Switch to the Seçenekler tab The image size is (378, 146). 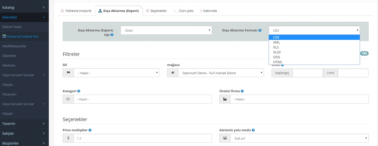click(x=156, y=11)
